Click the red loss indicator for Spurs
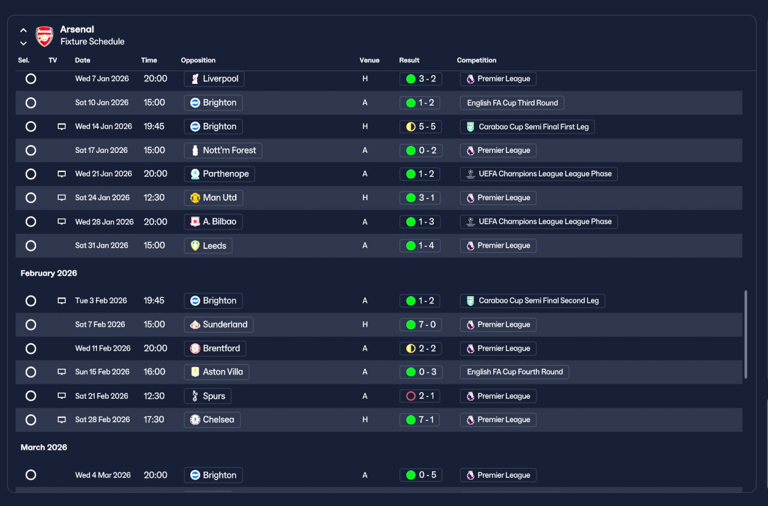Viewport: 768px width, 506px height. click(411, 396)
